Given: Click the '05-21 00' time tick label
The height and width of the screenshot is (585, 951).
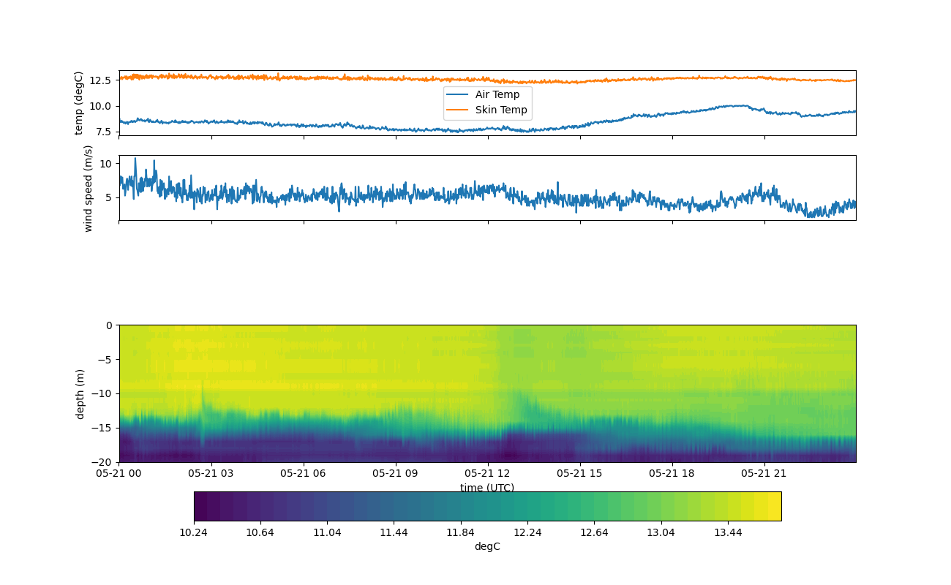Looking at the screenshot, I should (x=119, y=473).
